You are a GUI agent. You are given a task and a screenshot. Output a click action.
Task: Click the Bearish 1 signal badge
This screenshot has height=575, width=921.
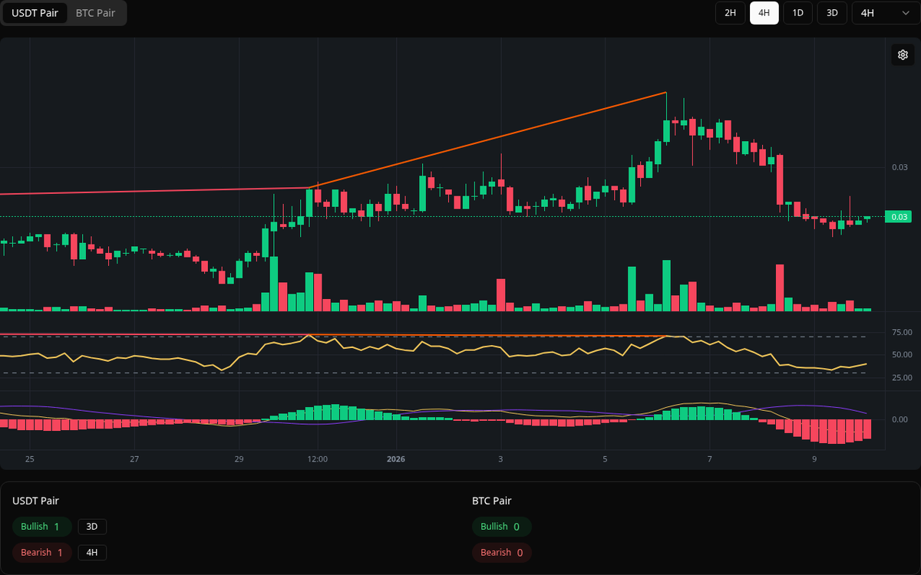[x=41, y=552]
